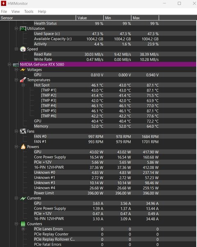This screenshot has height=247, width=197.
Task: Click the 1701 RPM max fan value
Action: pos(150,142)
